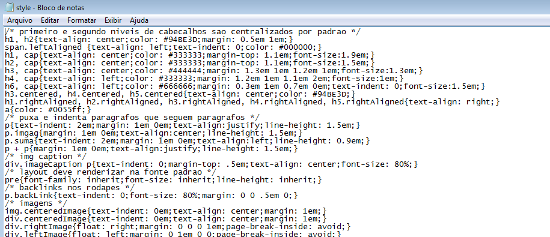This screenshot has width=550, height=237.
Task: Open the Editar menu
Action: click(50, 20)
